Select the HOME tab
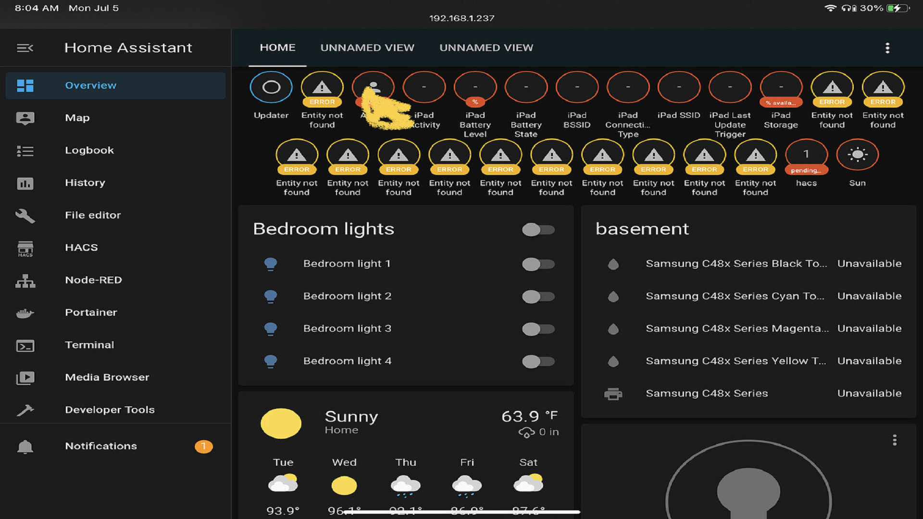This screenshot has height=519, width=923. coord(277,48)
